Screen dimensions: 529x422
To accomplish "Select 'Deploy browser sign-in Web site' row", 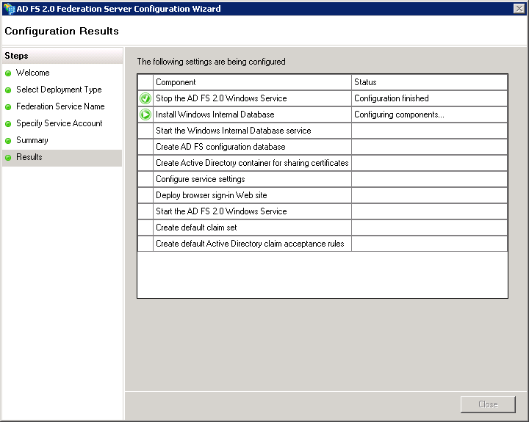I will [323, 195].
